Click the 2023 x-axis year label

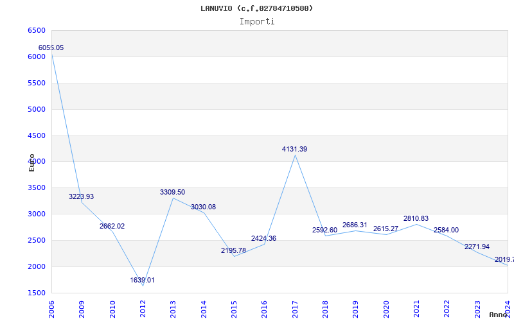477,309
